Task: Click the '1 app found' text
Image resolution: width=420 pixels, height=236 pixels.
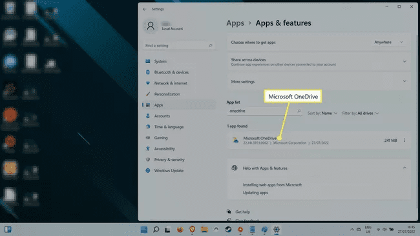Action: (237, 126)
